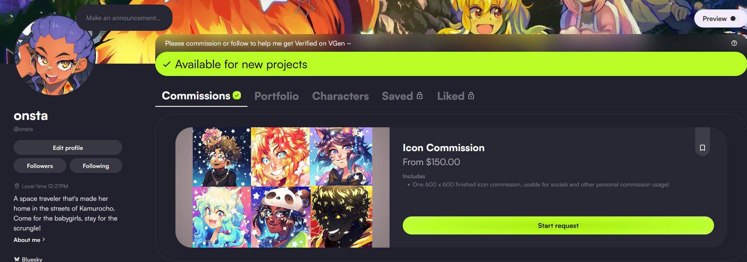The image size is (747, 262).
Task: Open the onsta profile avatar image
Action: coord(54,55)
